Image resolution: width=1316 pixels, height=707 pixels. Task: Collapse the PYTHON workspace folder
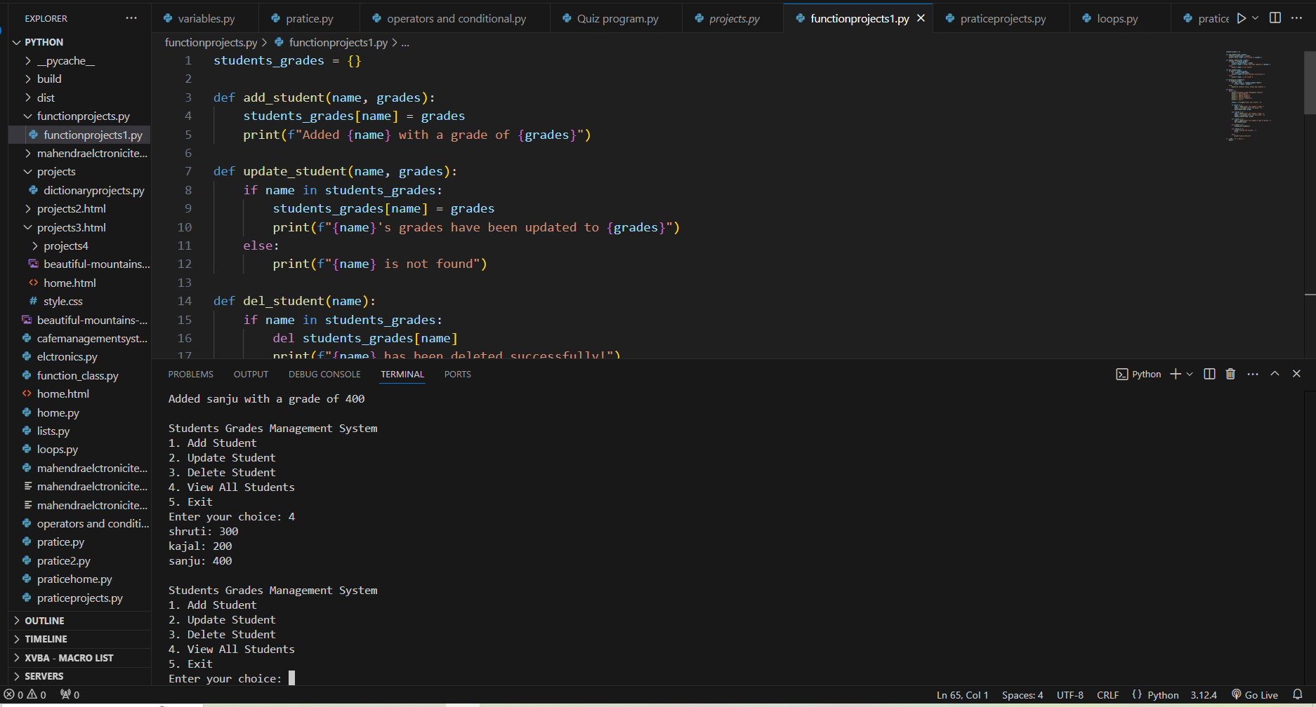click(79, 42)
